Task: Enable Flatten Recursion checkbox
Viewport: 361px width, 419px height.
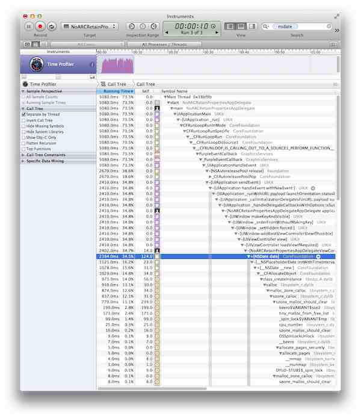Action: tap(23, 143)
